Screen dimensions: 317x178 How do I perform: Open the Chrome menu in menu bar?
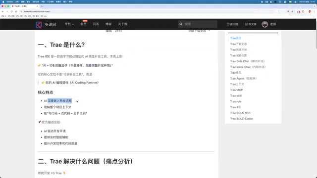pyautogui.click(x=9, y=1)
